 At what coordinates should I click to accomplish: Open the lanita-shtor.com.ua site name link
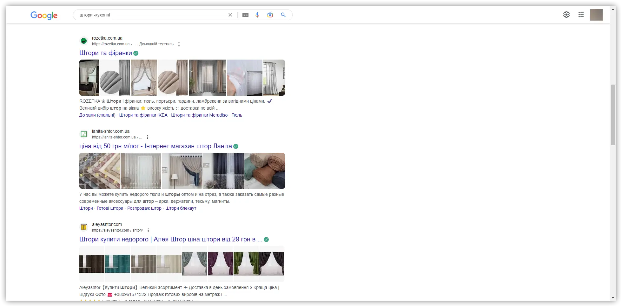point(111,131)
